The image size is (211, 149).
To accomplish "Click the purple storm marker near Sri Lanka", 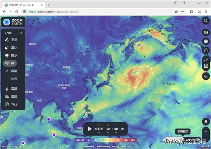I will [49, 119].
